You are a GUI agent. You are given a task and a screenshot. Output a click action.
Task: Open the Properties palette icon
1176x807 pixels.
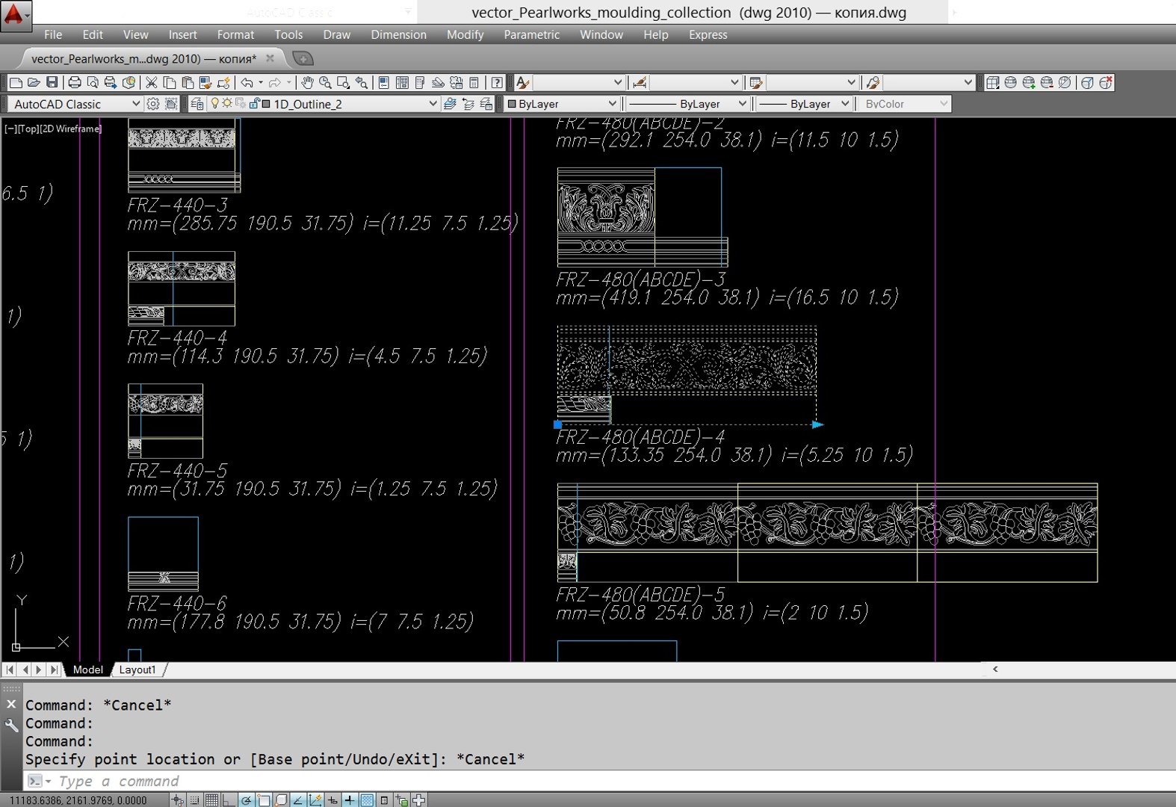pos(384,82)
